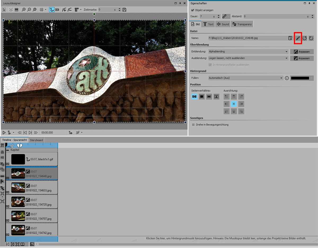Screen dimensions: 318x248
Task: Click the grid display icon in Layoutdesigner toolbar
Action: point(41,10)
